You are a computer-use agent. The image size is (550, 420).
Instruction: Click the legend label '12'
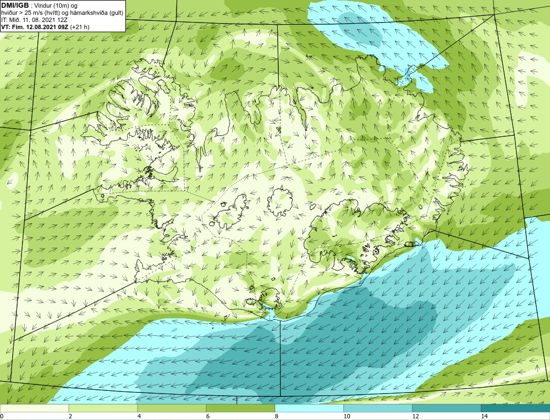416,416
